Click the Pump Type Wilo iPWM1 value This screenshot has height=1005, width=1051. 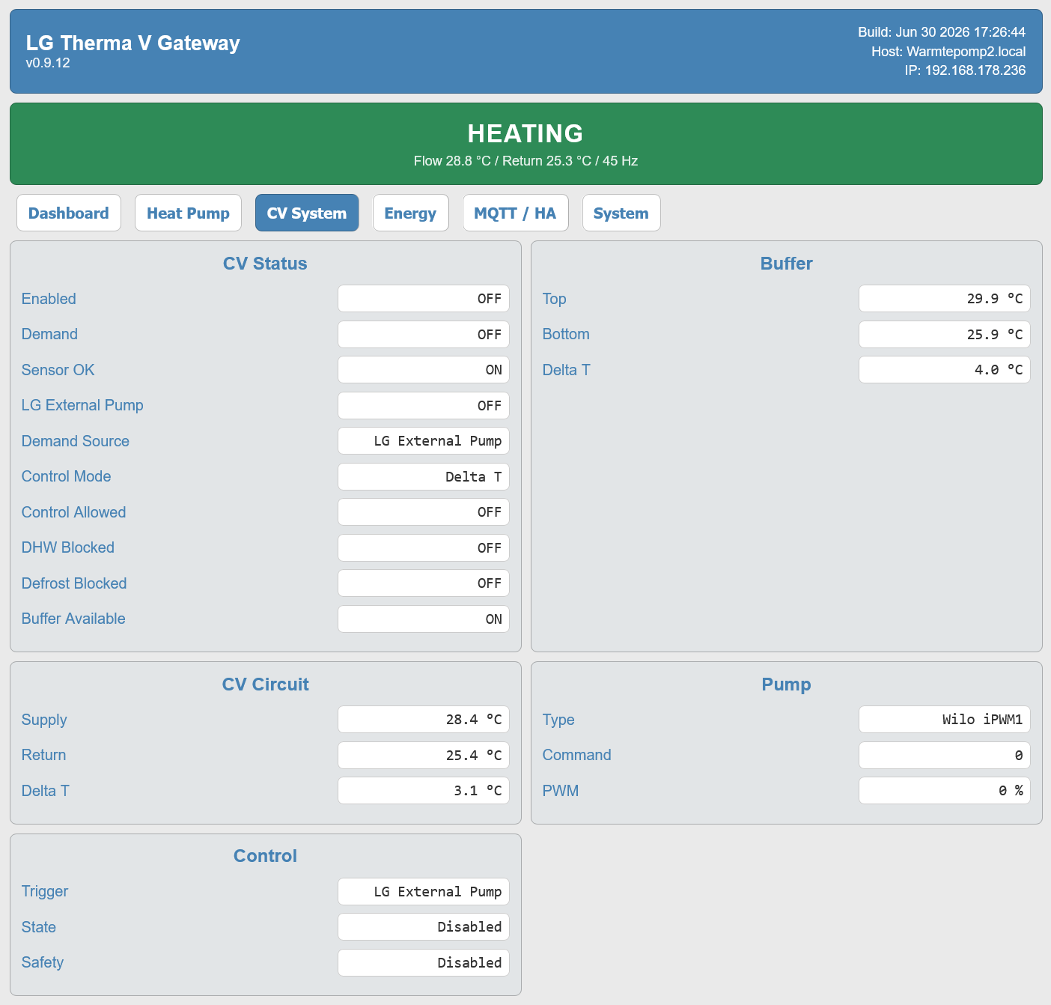(945, 720)
